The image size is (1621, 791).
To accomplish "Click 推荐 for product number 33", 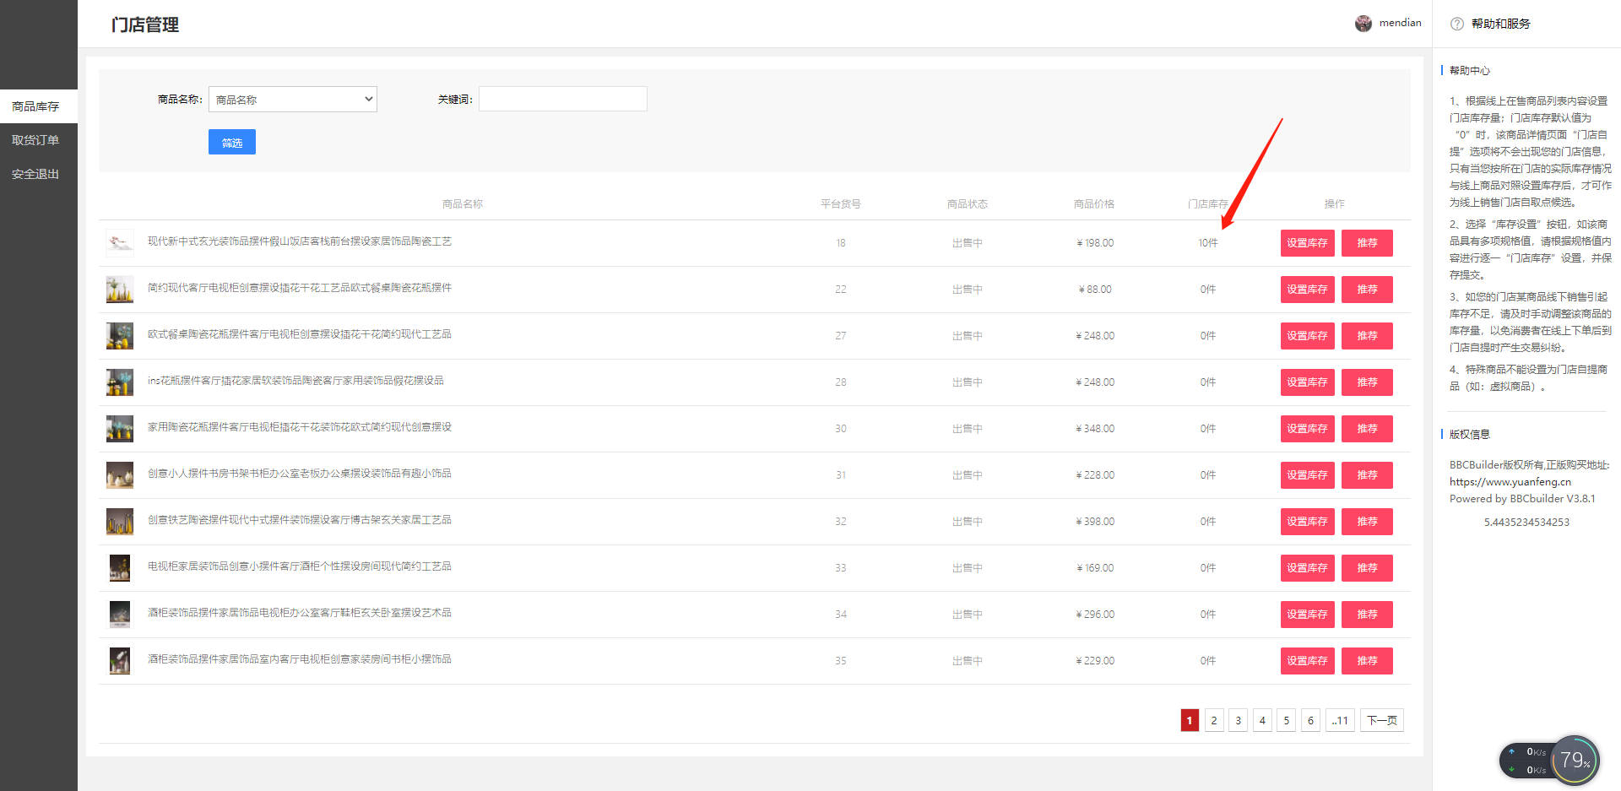I will tap(1367, 568).
